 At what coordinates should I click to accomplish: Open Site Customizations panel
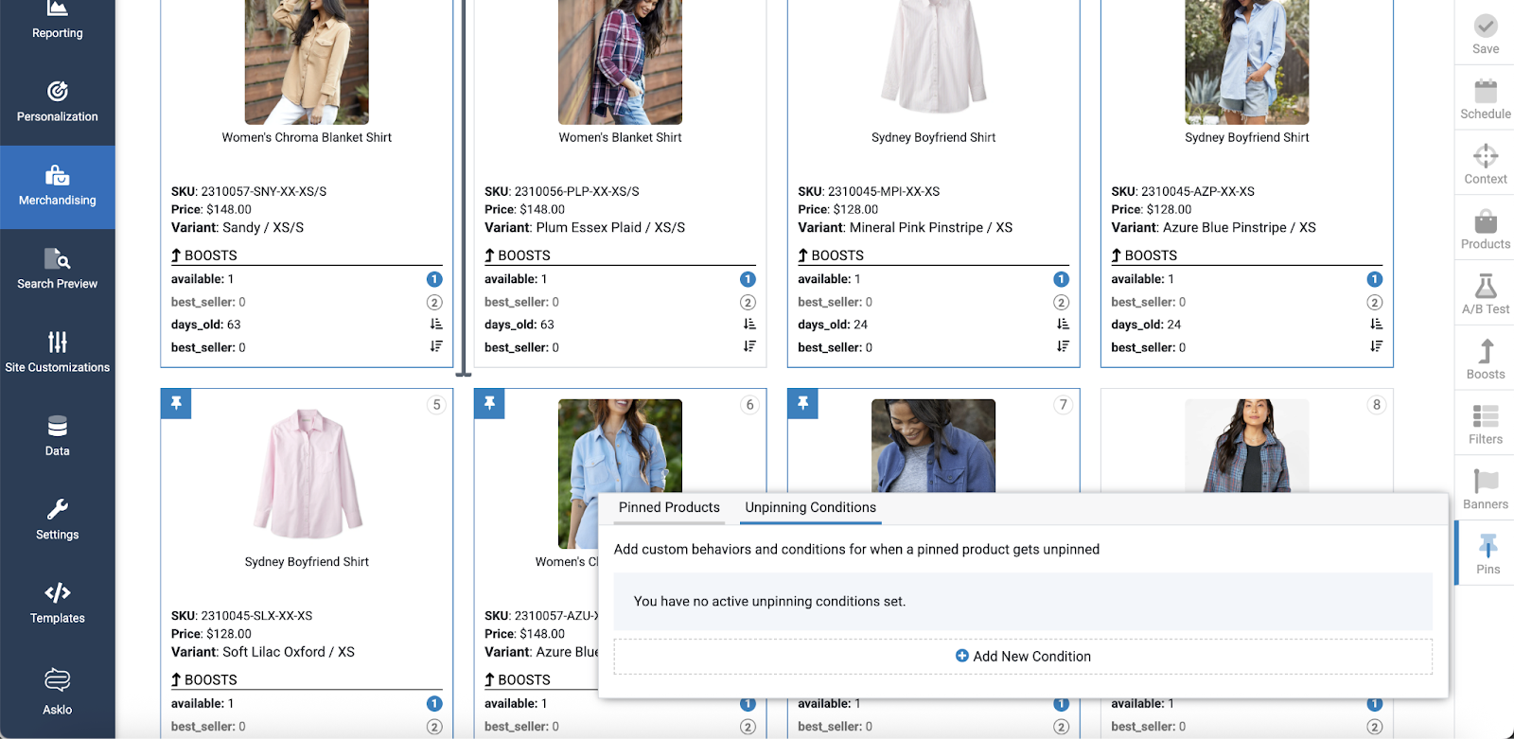[x=57, y=353]
